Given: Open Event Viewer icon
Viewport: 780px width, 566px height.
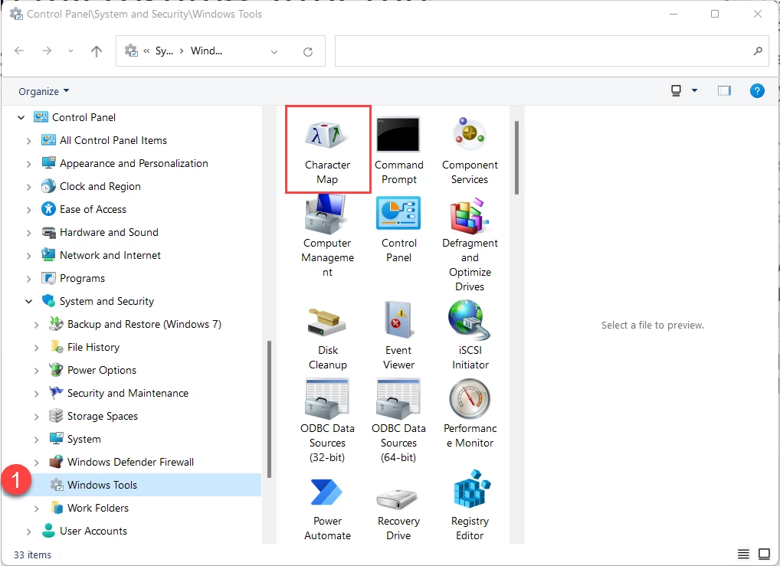Looking at the screenshot, I should click(x=398, y=336).
